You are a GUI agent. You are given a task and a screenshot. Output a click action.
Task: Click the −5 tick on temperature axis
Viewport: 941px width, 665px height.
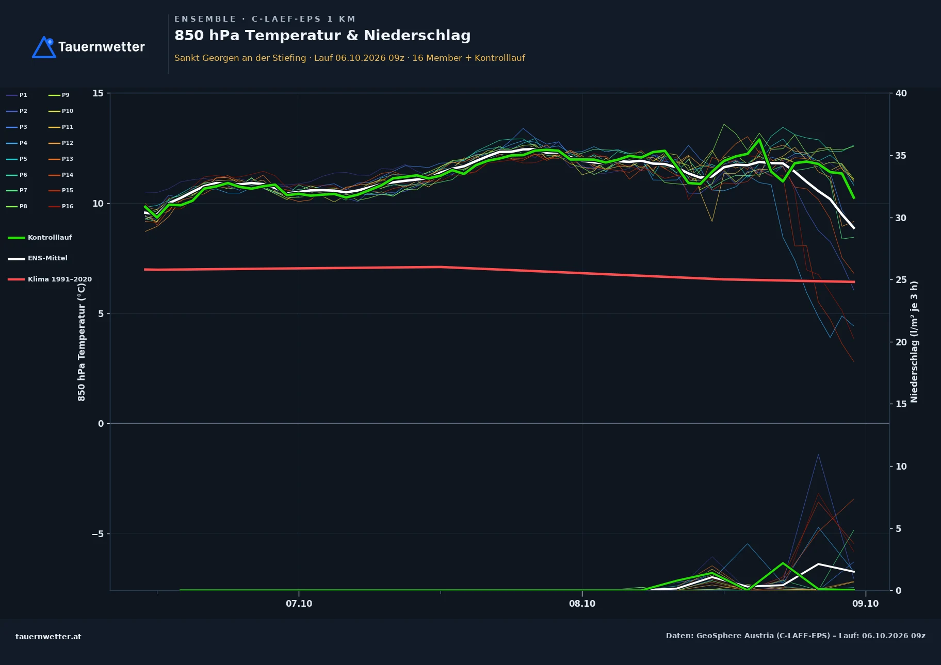point(98,534)
